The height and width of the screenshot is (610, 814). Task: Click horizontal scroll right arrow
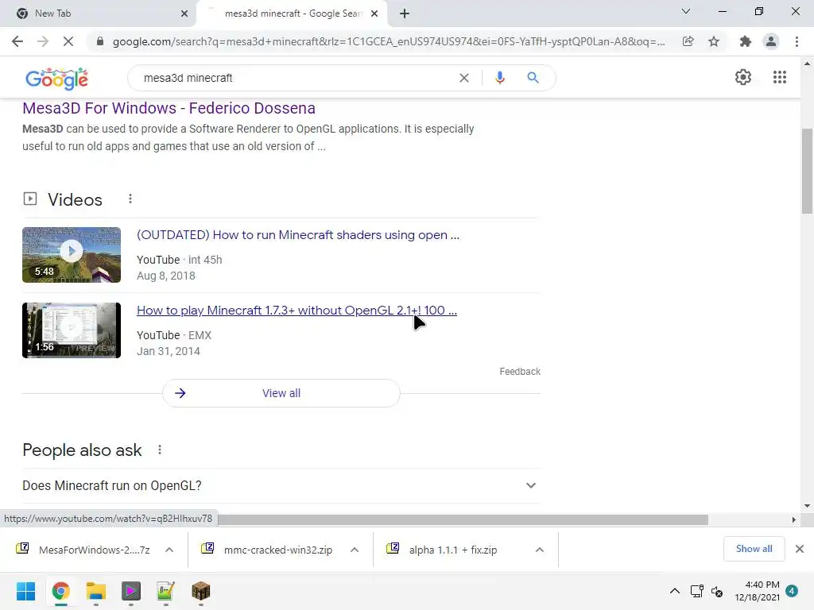point(794,519)
